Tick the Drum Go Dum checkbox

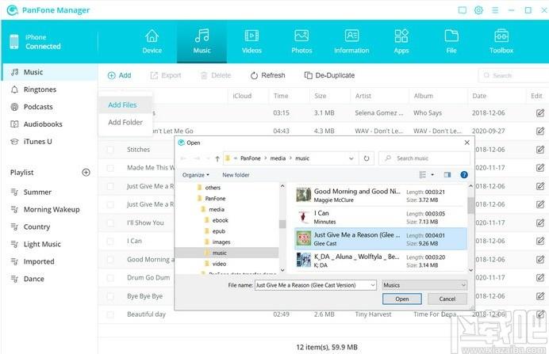pyautogui.click(x=110, y=278)
